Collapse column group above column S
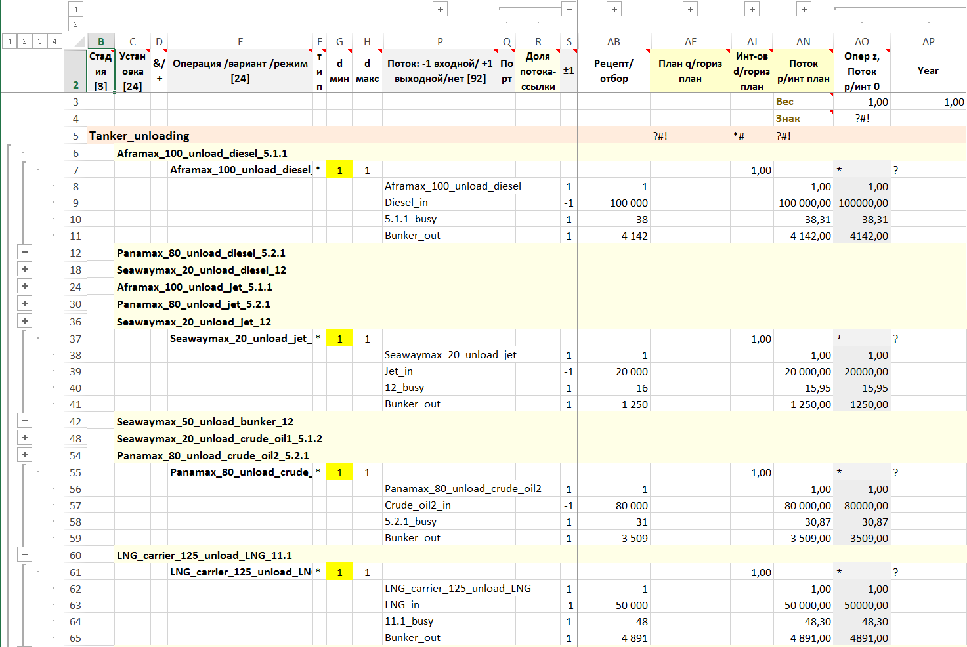This screenshot has width=967, height=647. click(569, 9)
